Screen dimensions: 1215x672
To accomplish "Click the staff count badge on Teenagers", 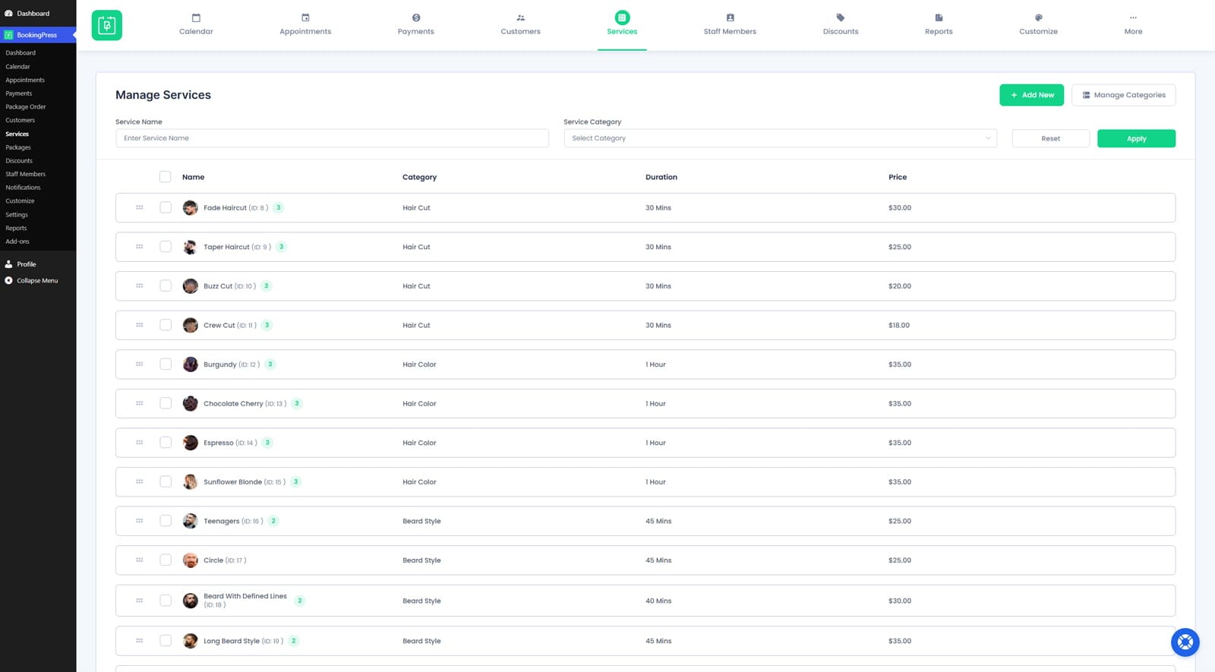I will [273, 521].
